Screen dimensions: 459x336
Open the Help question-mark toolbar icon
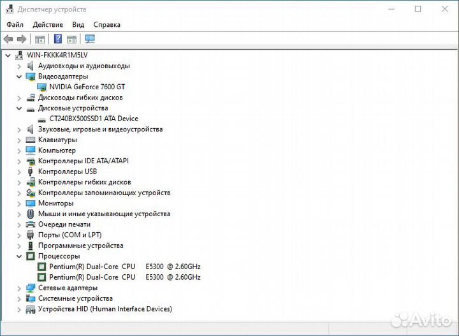(58, 39)
